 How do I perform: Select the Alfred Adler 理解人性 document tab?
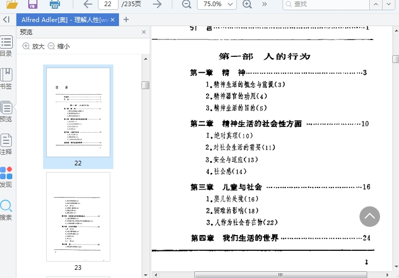point(65,20)
